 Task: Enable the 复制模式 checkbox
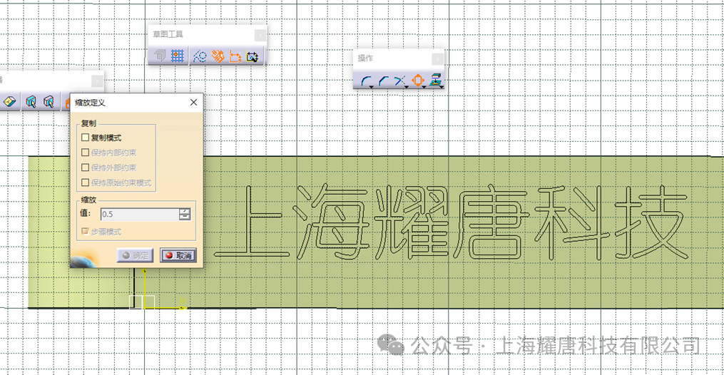(85, 138)
